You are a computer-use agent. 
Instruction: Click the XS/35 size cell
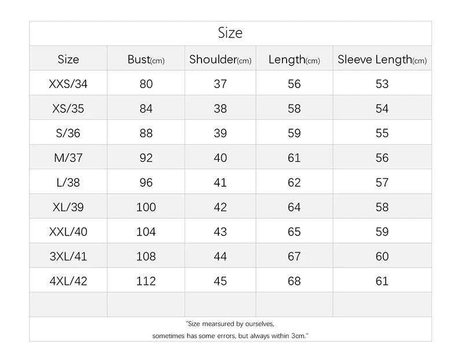(x=68, y=109)
